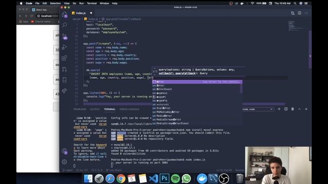Screen dimensions: 328x184
Task: Open the View menu
Action: pyautogui.click(x=67, y=4)
